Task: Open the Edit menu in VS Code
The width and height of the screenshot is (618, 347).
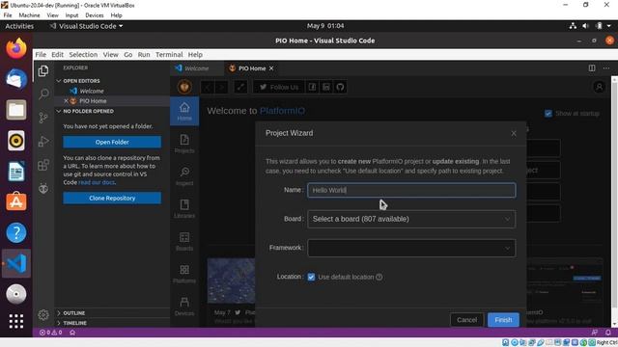Action: tap(57, 54)
